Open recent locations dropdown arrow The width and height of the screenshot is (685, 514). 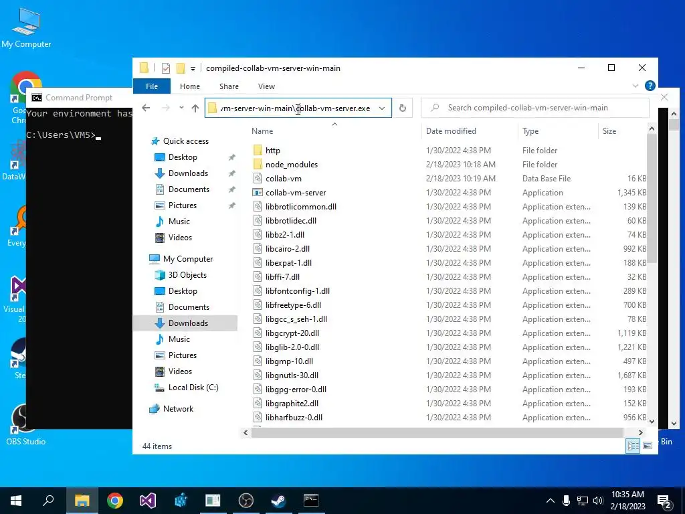point(181,108)
